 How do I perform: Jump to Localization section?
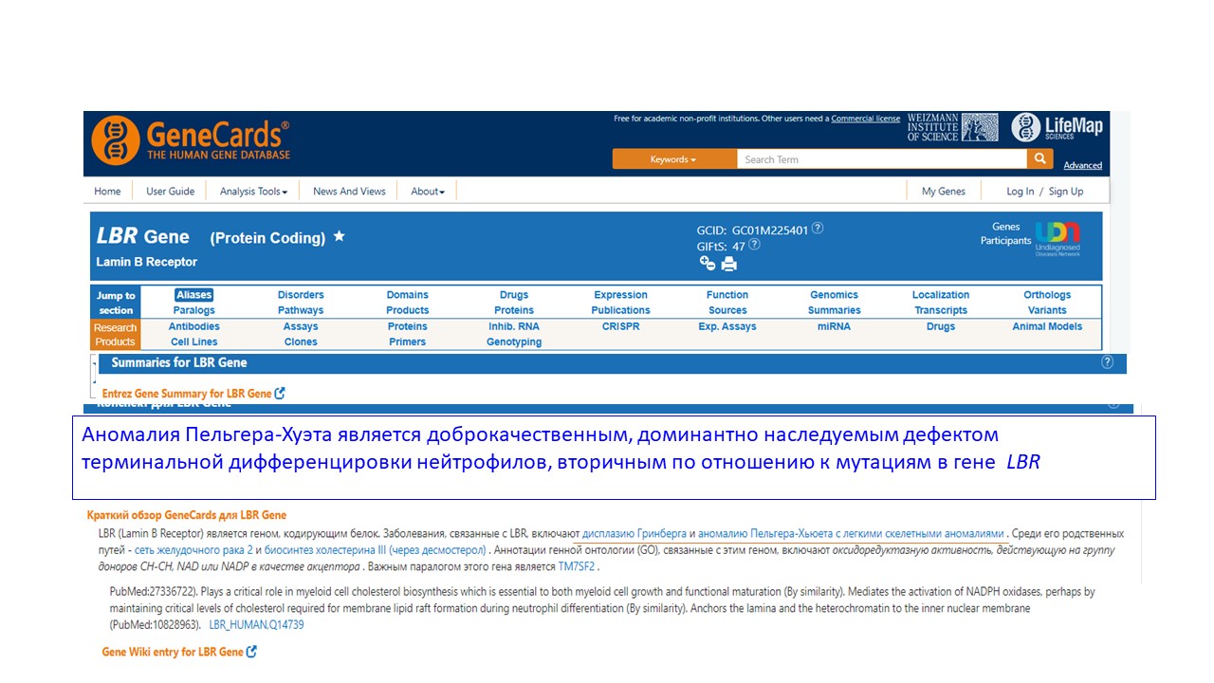[941, 295]
